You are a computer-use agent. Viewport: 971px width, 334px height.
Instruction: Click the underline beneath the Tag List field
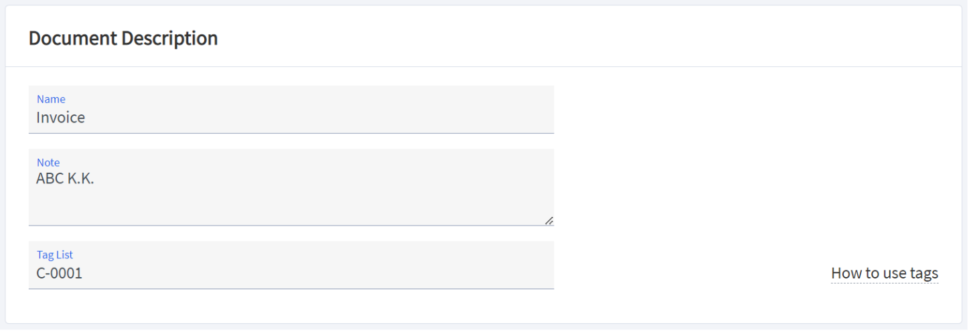pyautogui.click(x=291, y=288)
